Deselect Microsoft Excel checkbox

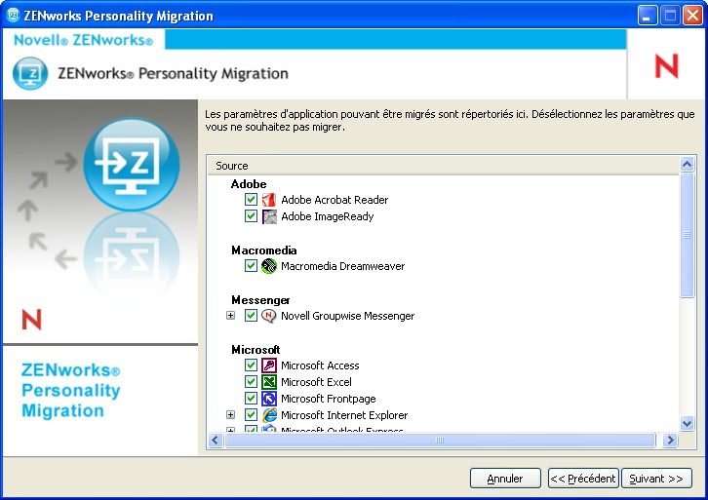[x=251, y=382]
